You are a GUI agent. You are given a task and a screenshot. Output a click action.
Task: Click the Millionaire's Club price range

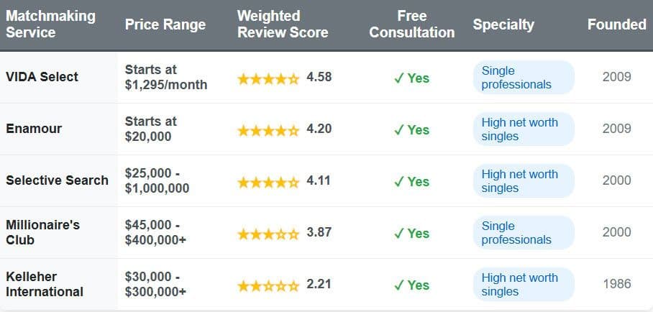[x=155, y=232]
